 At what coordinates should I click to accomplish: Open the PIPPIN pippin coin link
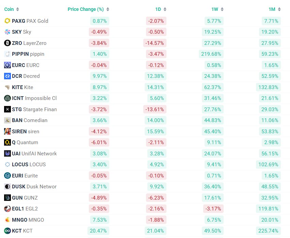coord(28,54)
